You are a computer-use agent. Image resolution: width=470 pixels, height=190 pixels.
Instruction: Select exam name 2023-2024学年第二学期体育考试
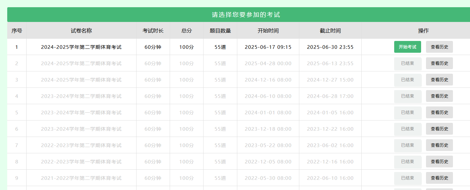point(81,96)
